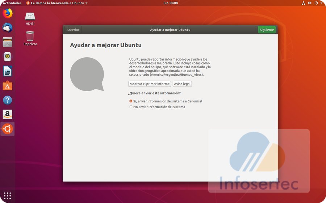Show applications grid button
The height and width of the screenshot is (203, 326).
click(x=7, y=196)
